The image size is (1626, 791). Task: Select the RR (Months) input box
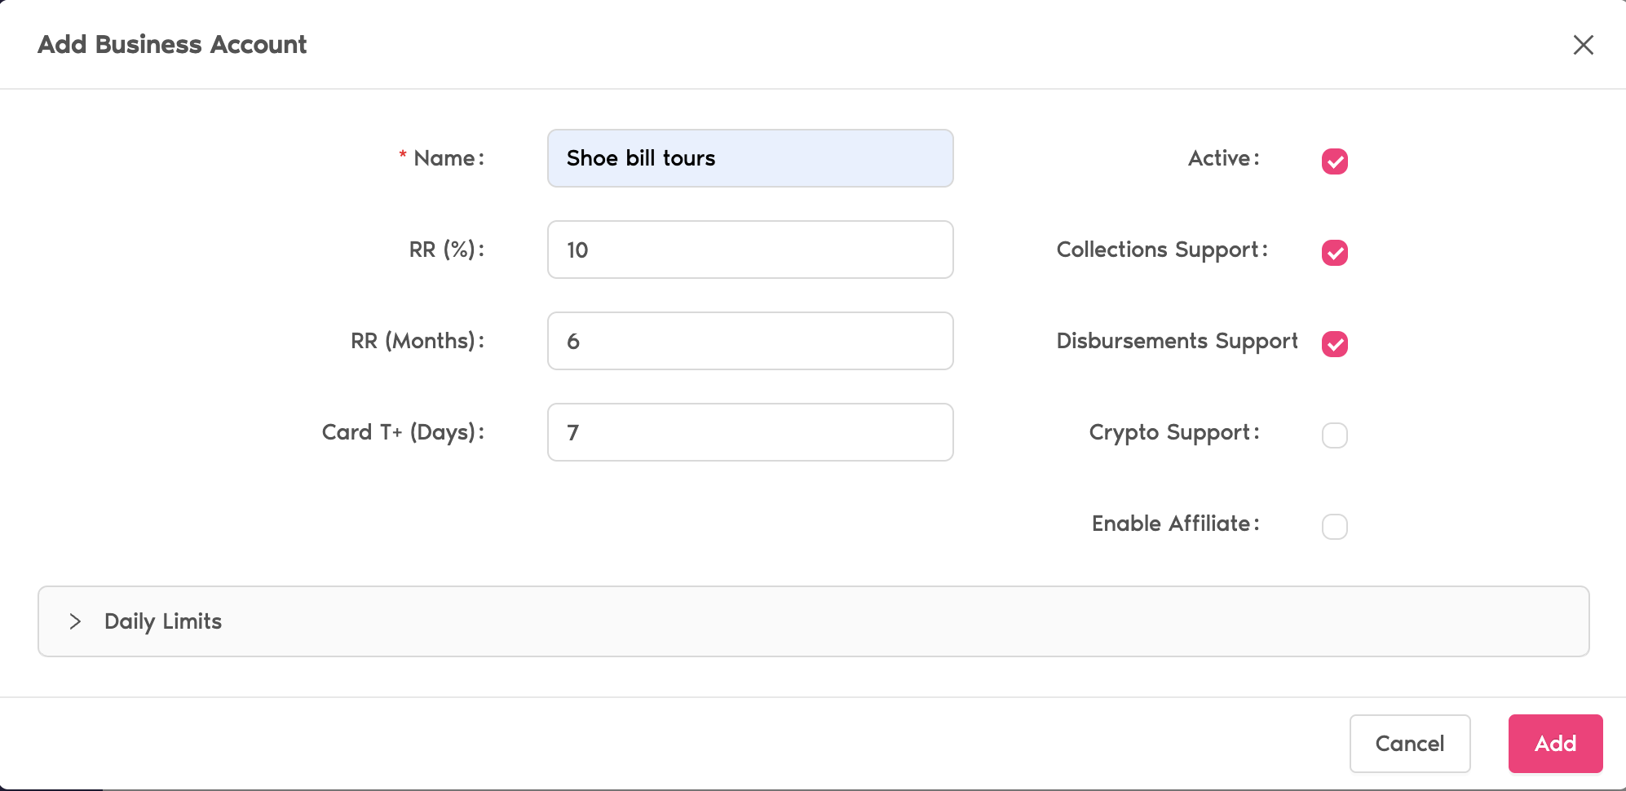(x=749, y=341)
